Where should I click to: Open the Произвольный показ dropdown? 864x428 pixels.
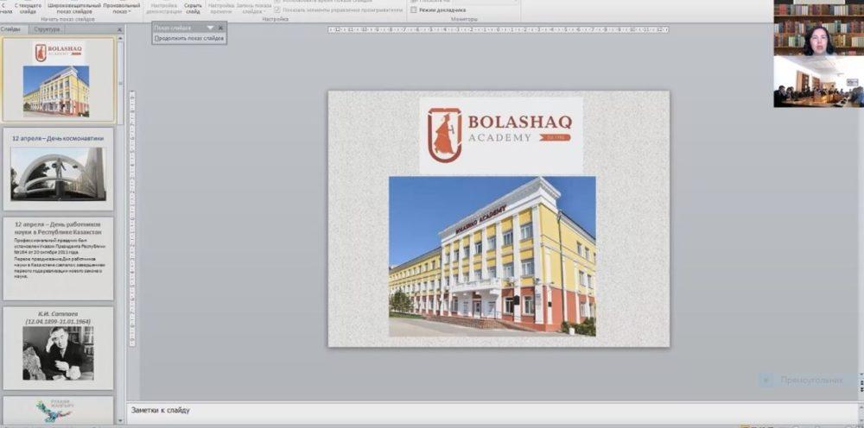point(121,8)
